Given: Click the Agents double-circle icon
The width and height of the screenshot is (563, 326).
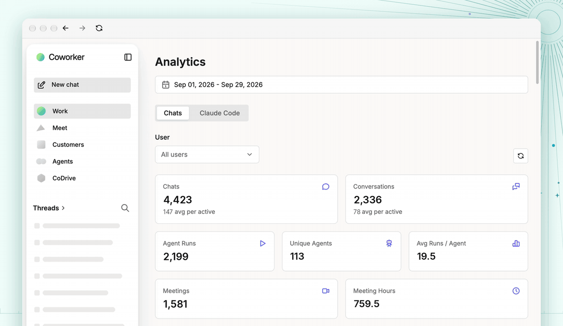Looking at the screenshot, I should (41, 161).
